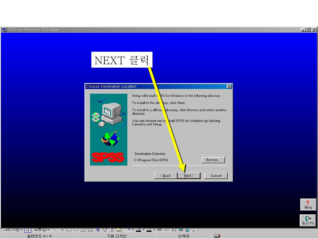Open the 그리기(R) draw menu
318x239 pixels.
pos(13,230)
